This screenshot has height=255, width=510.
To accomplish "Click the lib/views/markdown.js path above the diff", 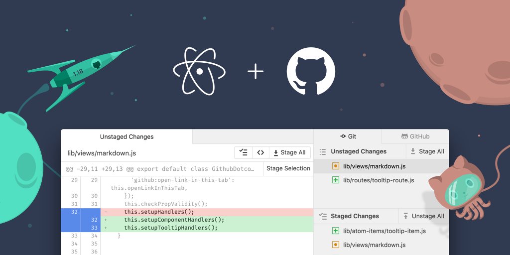I will (101, 153).
